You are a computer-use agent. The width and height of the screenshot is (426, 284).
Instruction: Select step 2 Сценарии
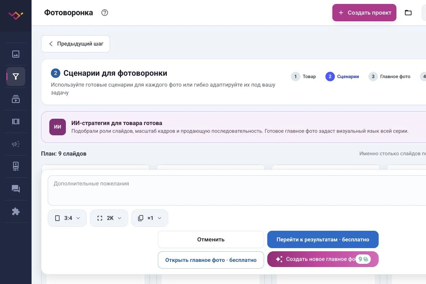tap(342, 77)
